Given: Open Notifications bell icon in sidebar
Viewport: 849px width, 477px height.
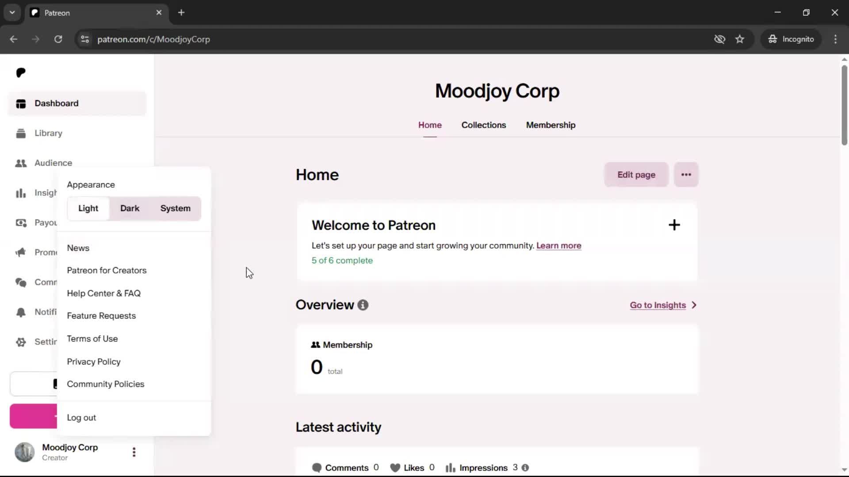Looking at the screenshot, I should 21,312.
